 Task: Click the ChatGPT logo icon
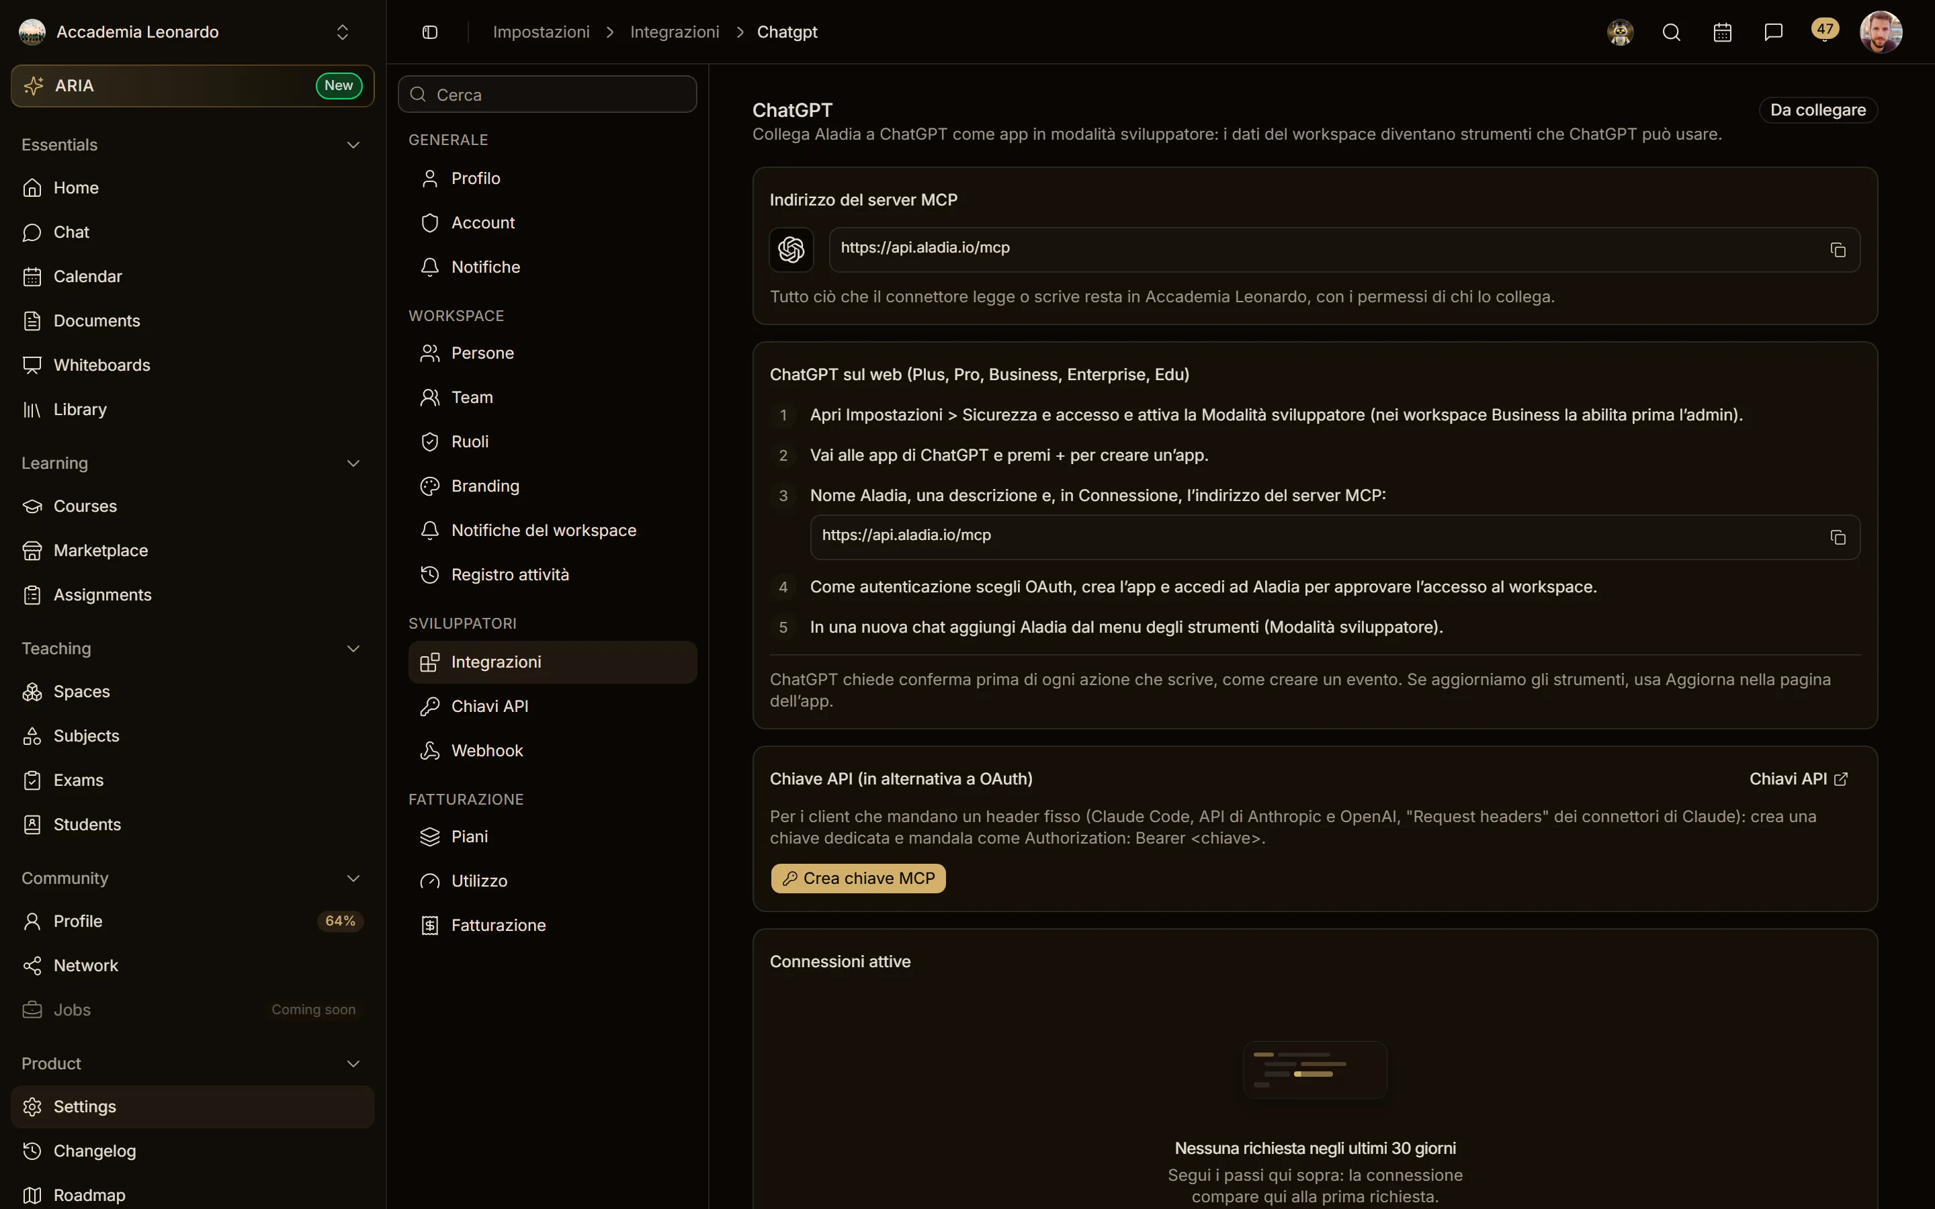pos(791,249)
